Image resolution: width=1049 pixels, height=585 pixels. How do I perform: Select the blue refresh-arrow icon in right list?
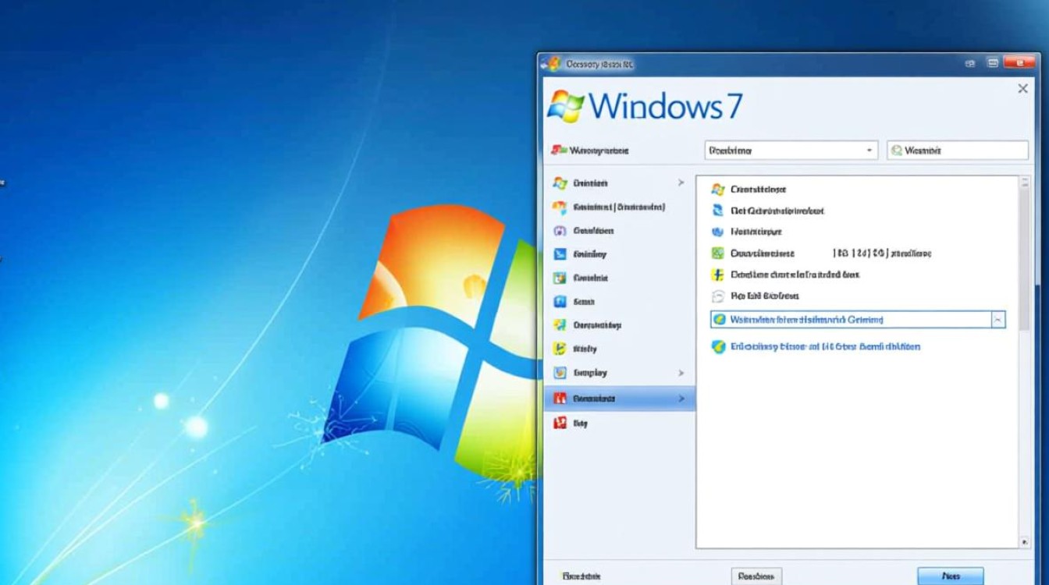[x=718, y=211]
